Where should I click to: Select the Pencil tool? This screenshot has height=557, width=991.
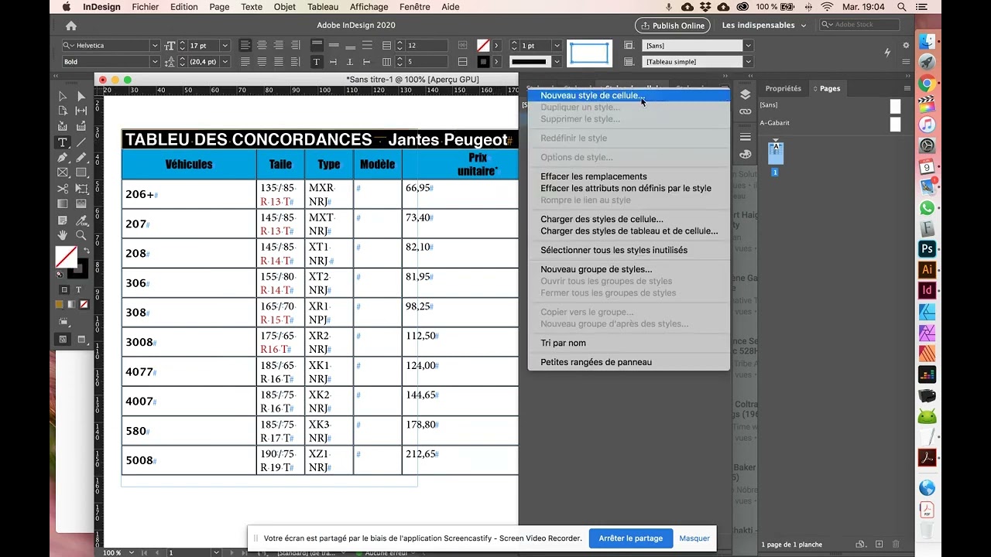click(x=81, y=158)
